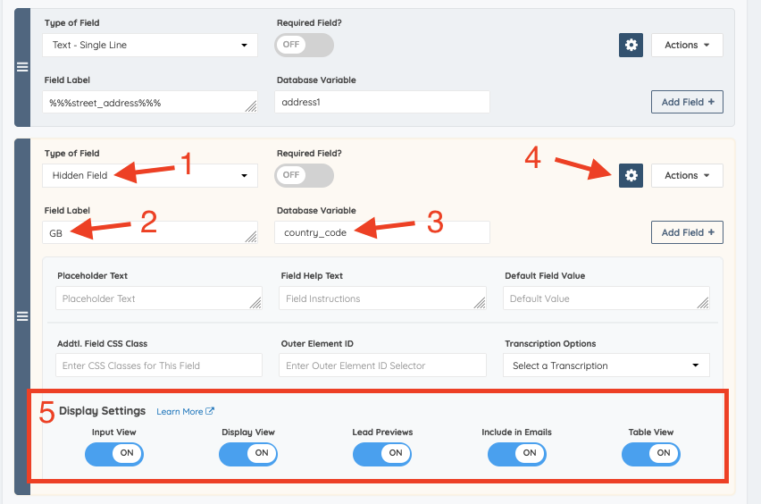Click into the Default Value box
Screen dimensions: 761x504
pyautogui.click(x=606, y=298)
